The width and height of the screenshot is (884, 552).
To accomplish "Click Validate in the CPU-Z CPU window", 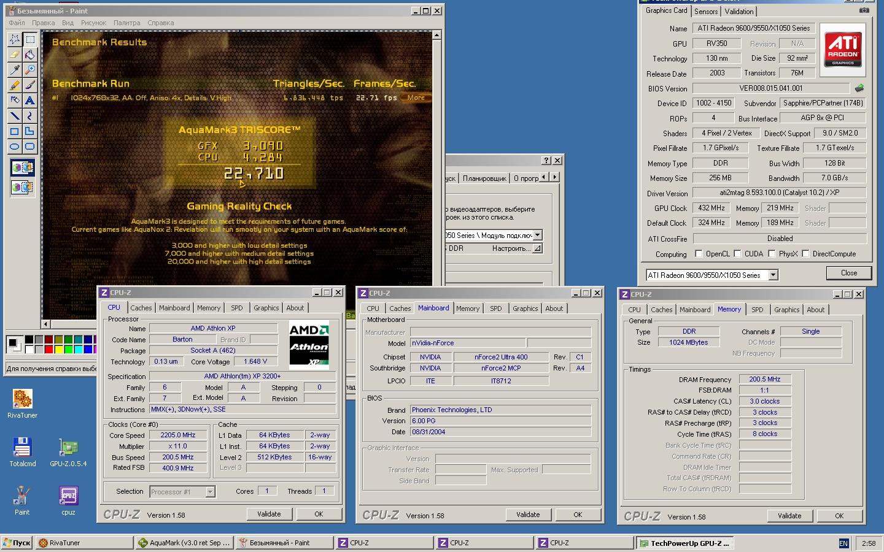I will point(269,514).
